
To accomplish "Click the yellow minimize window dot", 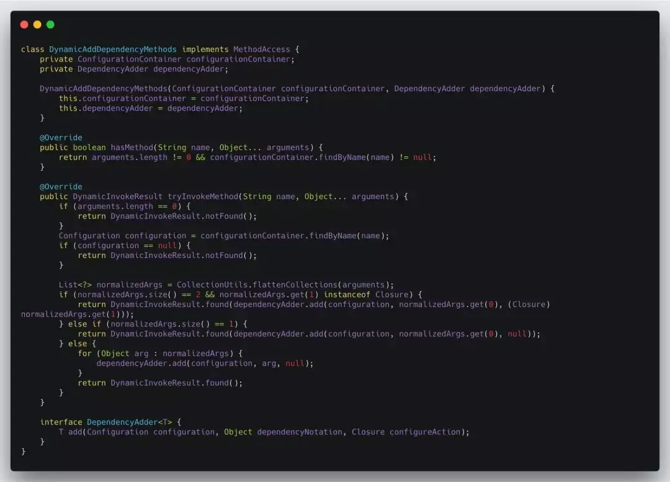I will pyautogui.click(x=37, y=24).
